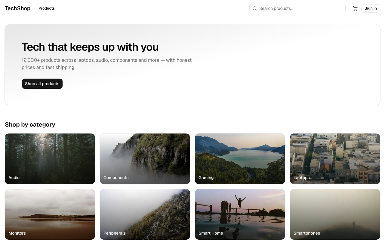Click Shop all products button

(x=42, y=84)
